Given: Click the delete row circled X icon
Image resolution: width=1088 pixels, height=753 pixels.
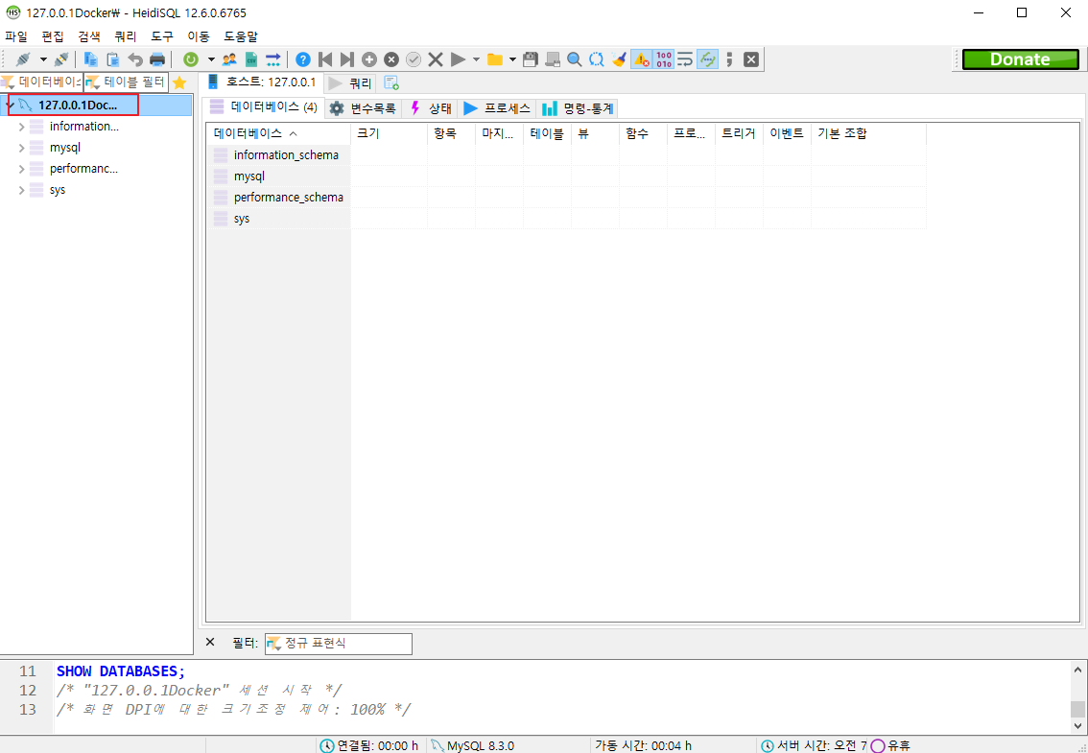Looking at the screenshot, I should coord(391,59).
